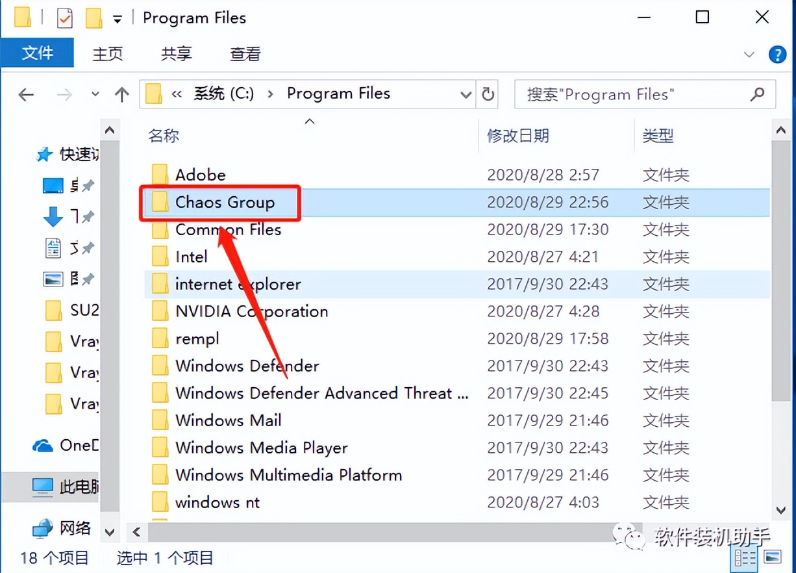This screenshot has height=573, width=796.
Task: Click modified date 2020/8/29 22:56
Action: point(548,202)
